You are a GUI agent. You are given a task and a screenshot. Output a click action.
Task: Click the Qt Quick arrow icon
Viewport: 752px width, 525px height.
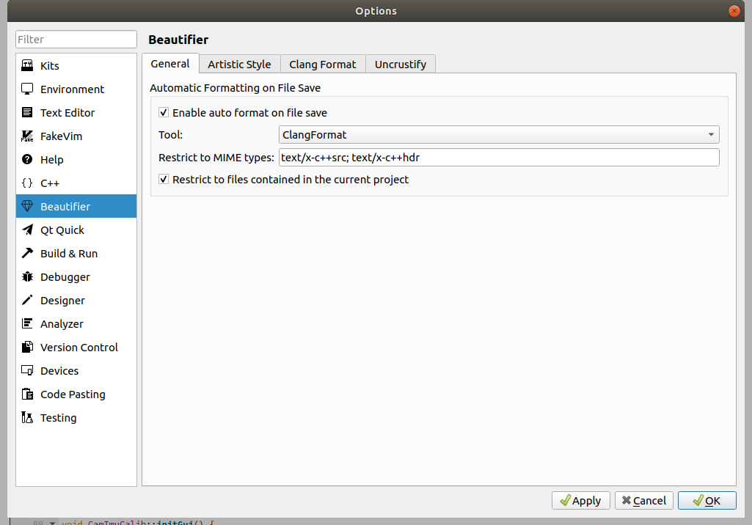click(26, 230)
